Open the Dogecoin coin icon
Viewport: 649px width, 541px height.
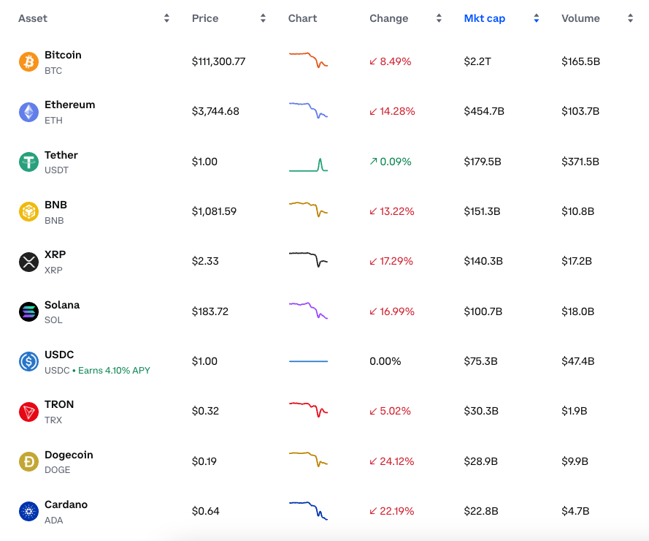pyautogui.click(x=29, y=461)
